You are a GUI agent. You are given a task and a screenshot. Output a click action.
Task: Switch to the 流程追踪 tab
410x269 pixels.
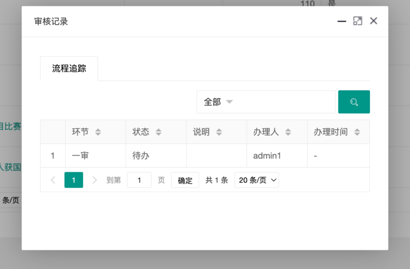69,69
